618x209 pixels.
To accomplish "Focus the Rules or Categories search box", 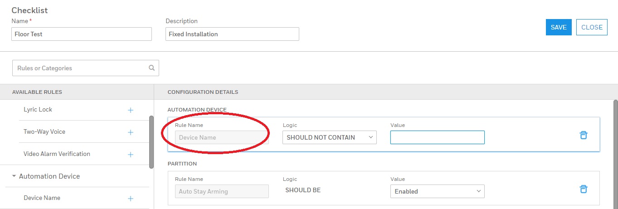I will pyautogui.click(x=82, y=68).
